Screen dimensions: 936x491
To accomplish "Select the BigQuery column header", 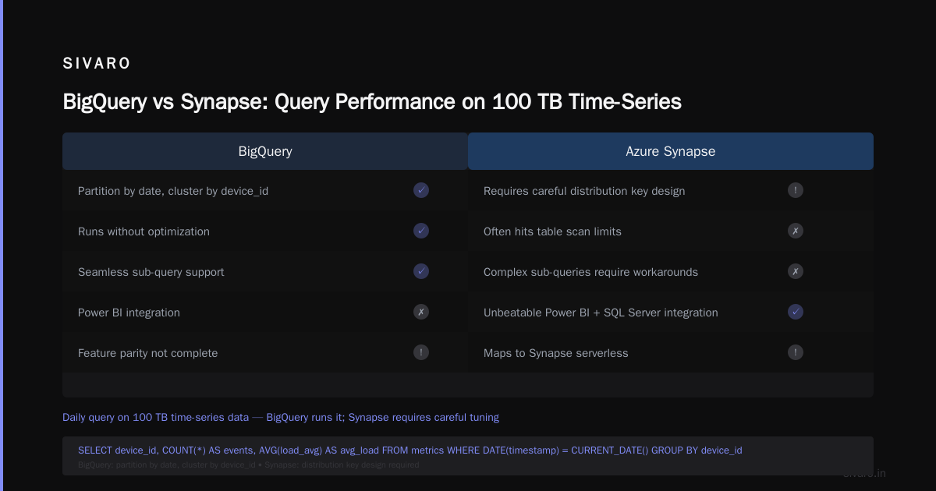I will pyautogui.click(x=265, y=151).
